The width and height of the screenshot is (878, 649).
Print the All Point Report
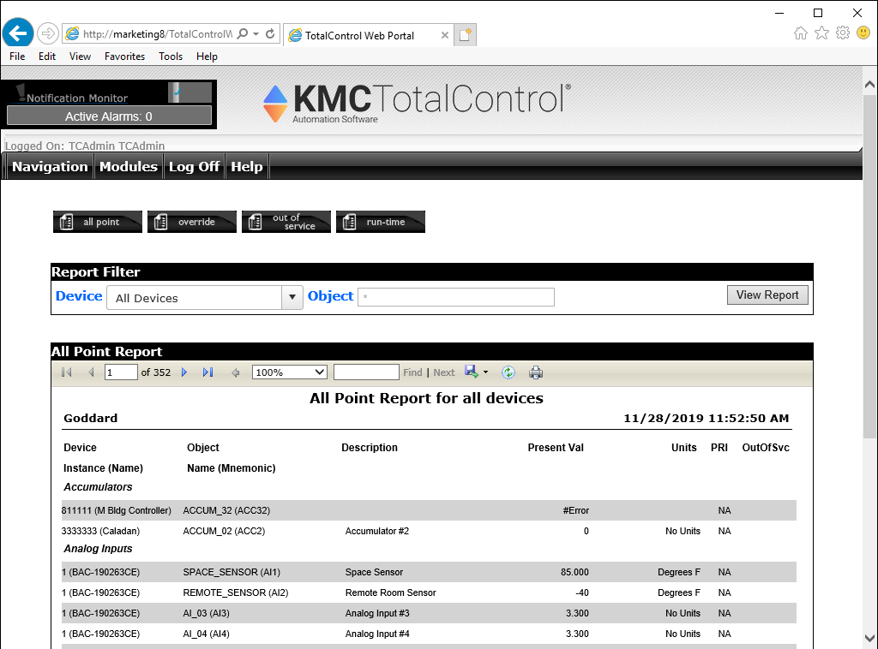(536, 372)
